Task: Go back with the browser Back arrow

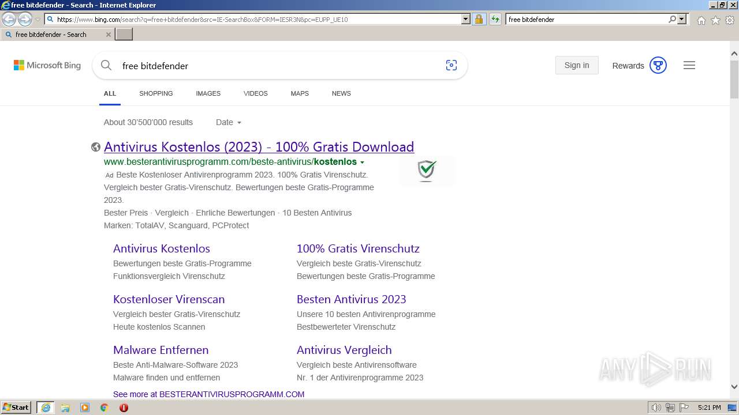Action: [x=9, y=20]
